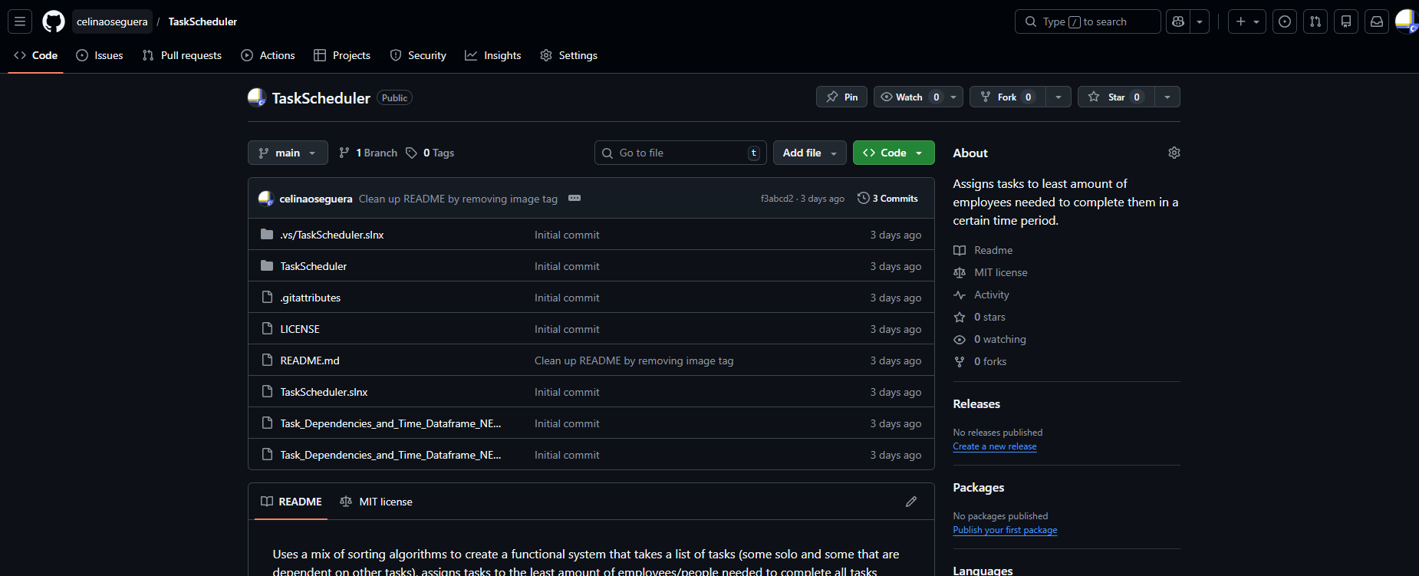Open the main branch selector

coord(288,153)
